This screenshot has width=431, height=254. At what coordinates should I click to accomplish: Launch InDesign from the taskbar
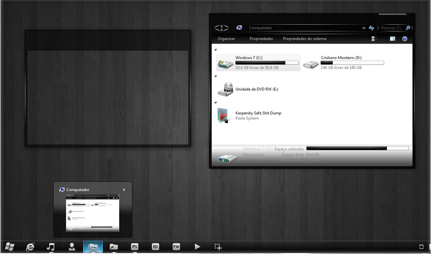click(155, 247)
